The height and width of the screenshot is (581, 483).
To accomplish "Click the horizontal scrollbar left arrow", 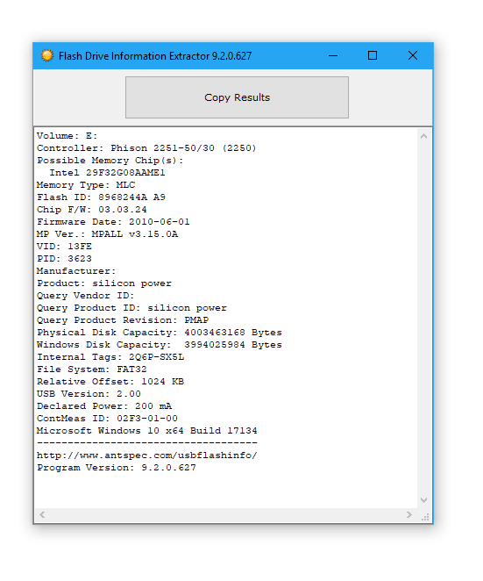I will tap(42, 514).
